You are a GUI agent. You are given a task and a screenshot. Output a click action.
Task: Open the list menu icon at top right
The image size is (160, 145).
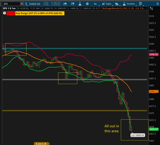pyautogui.click(x=157, y=4)
